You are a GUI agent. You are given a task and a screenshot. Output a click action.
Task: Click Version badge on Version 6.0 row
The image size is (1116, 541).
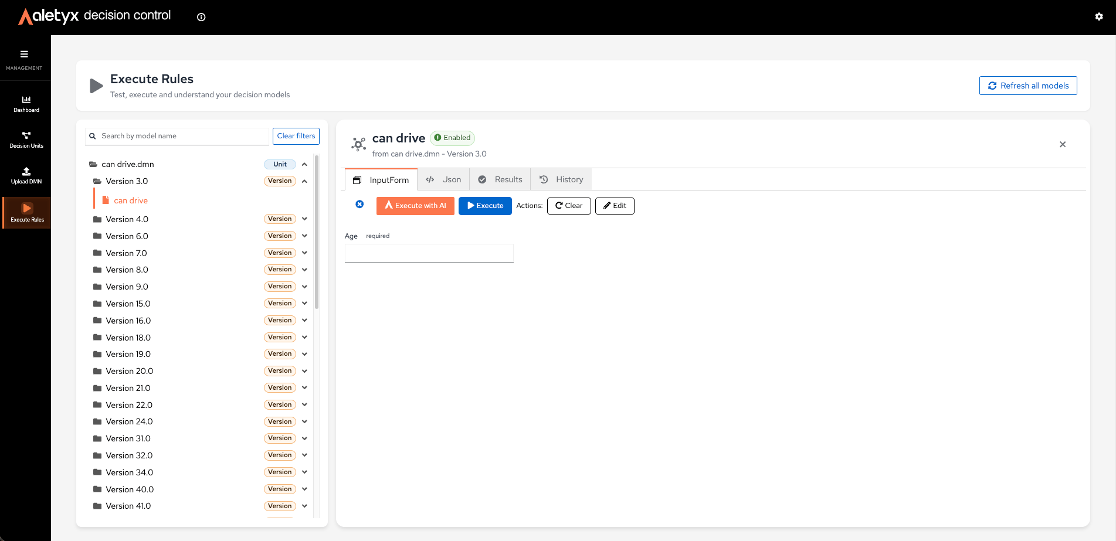[280, 236]
